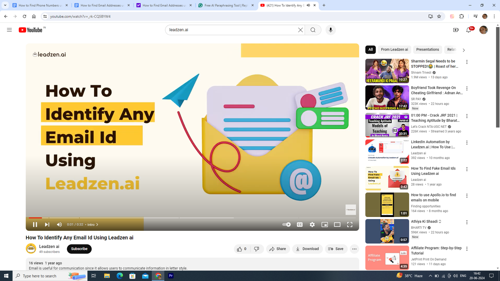Open Adobe Premiere Pro from the taskbar
Image resolution: width=500 pixels, height=281 pixels.
point(170,276)
